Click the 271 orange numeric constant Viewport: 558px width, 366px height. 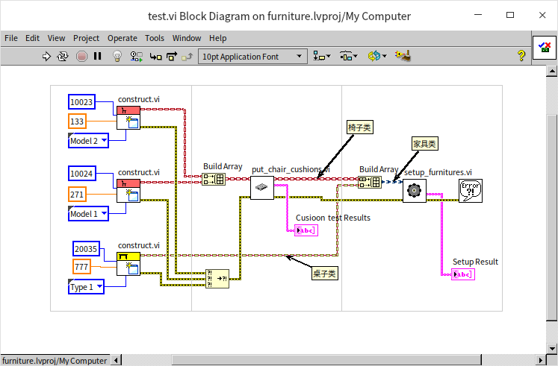77,195
